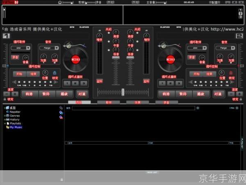Click 对速 sync button on left deck
The image size is (246, 185).
(82, 94)
